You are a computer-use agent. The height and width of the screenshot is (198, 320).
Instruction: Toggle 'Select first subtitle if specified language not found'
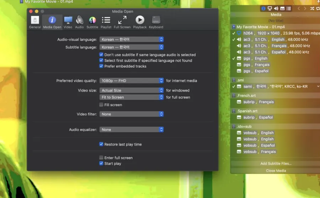pyautogui.click(x=101, y=60)
